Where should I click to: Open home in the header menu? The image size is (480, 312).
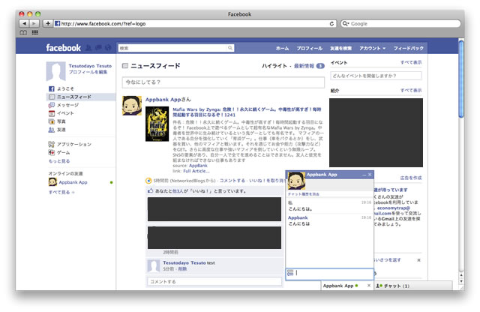click(x=282, y=49)
